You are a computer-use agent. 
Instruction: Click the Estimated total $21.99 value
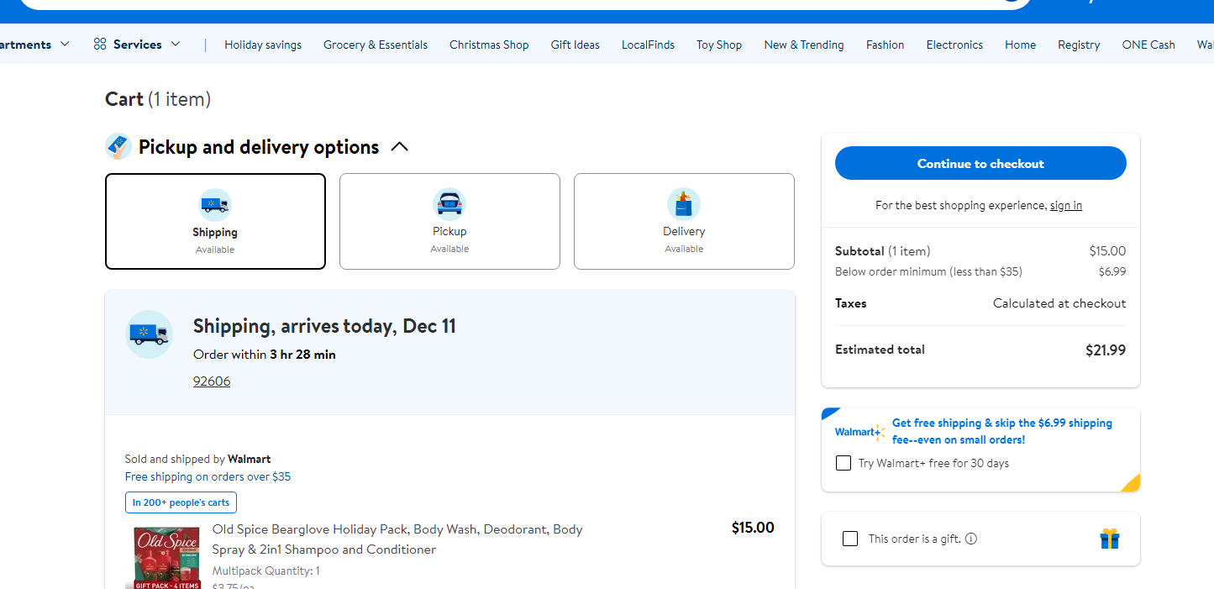(1106, 350)
